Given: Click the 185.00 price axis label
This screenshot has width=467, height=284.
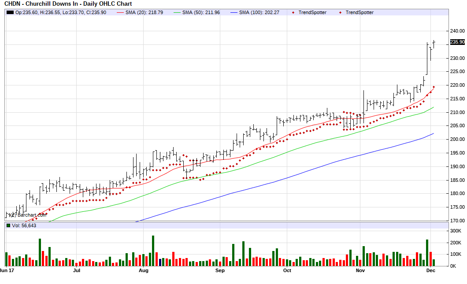Looking at the screenshot, I should [457, 180].
